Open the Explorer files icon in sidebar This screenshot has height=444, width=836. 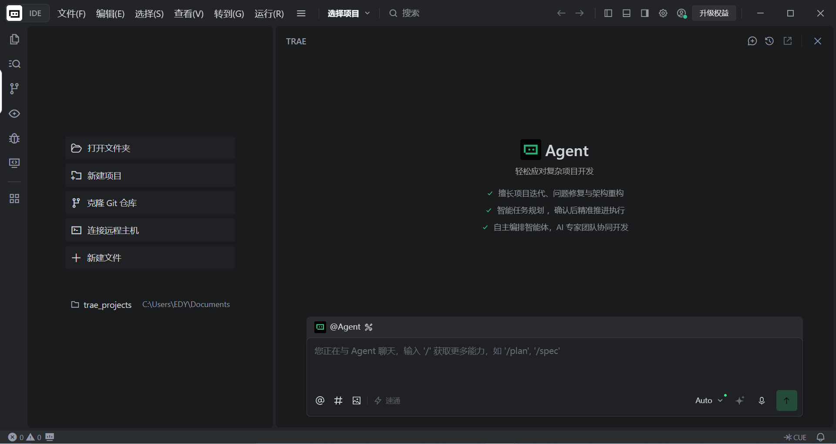14,40
